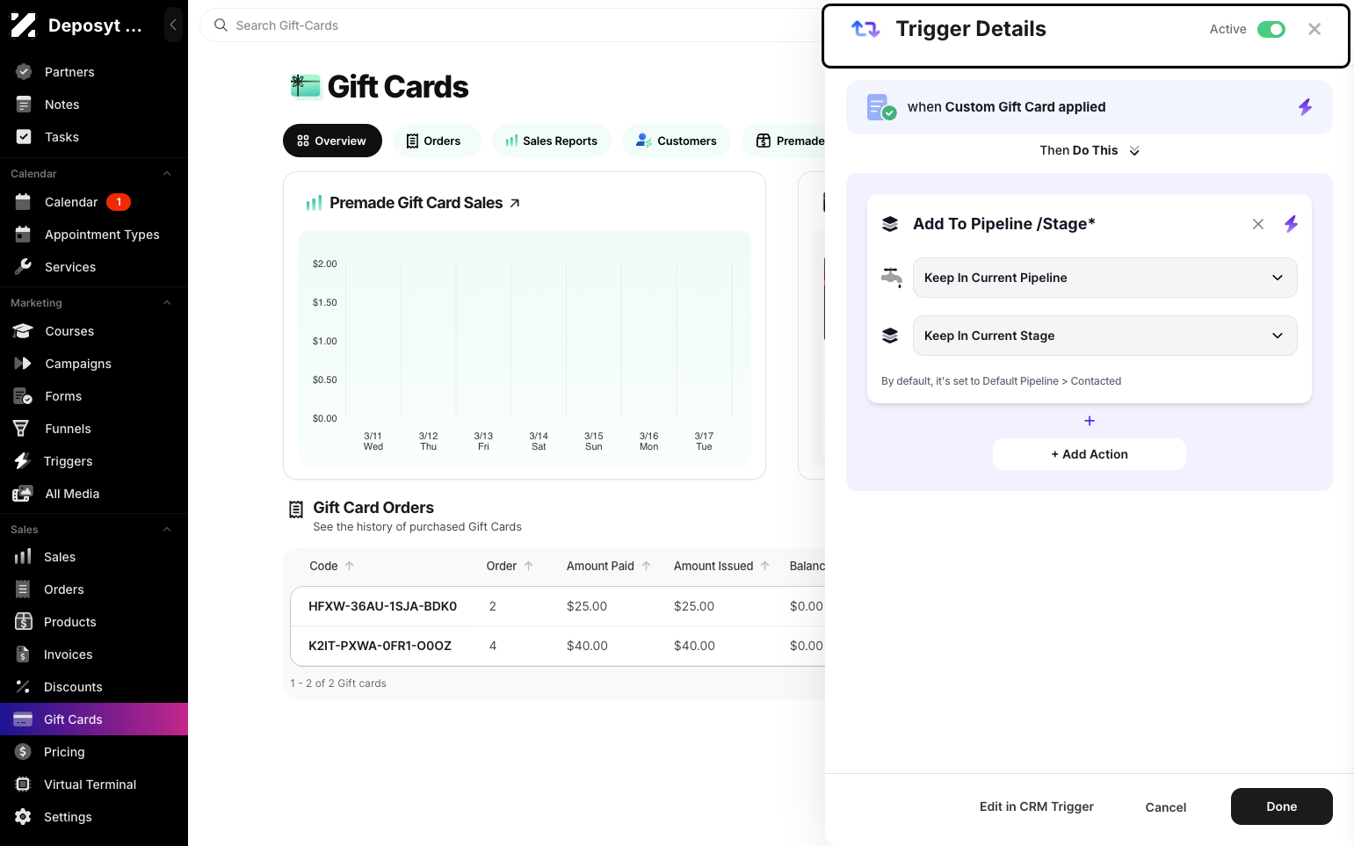
Task: Open Premade Gift Card Sales arrow link
Action: pos(515,203)
